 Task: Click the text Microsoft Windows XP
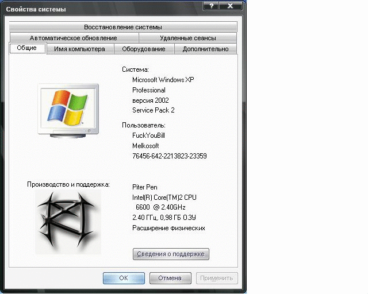(x=163, y=80)
